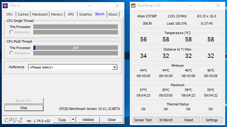Click the Close button in CPU-Z footer
Viewport: 227px width, 127px height.
coord(112,120)
